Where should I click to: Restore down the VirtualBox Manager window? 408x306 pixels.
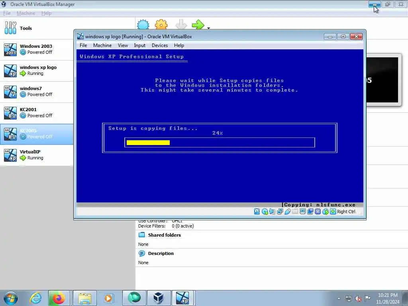pos(388,4)
